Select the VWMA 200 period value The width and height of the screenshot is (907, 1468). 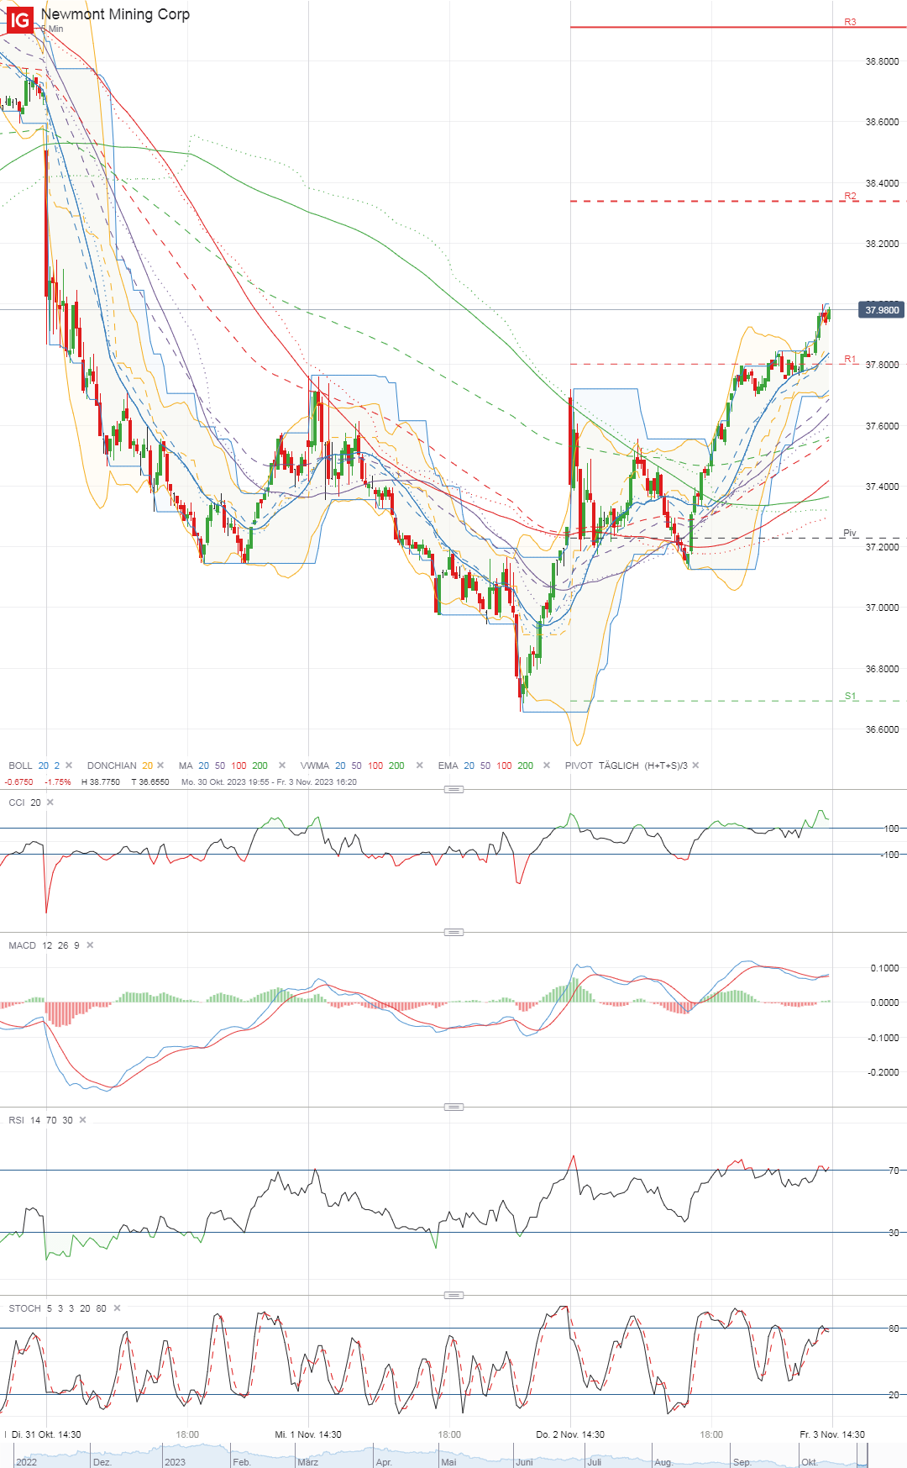[396, 766]
